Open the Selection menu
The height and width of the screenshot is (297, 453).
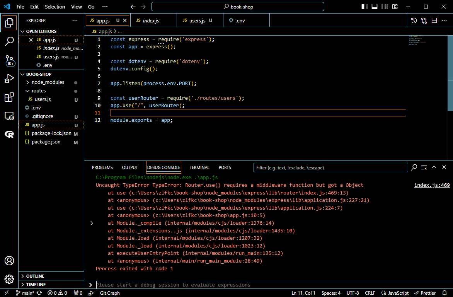[x=55, y=7]
